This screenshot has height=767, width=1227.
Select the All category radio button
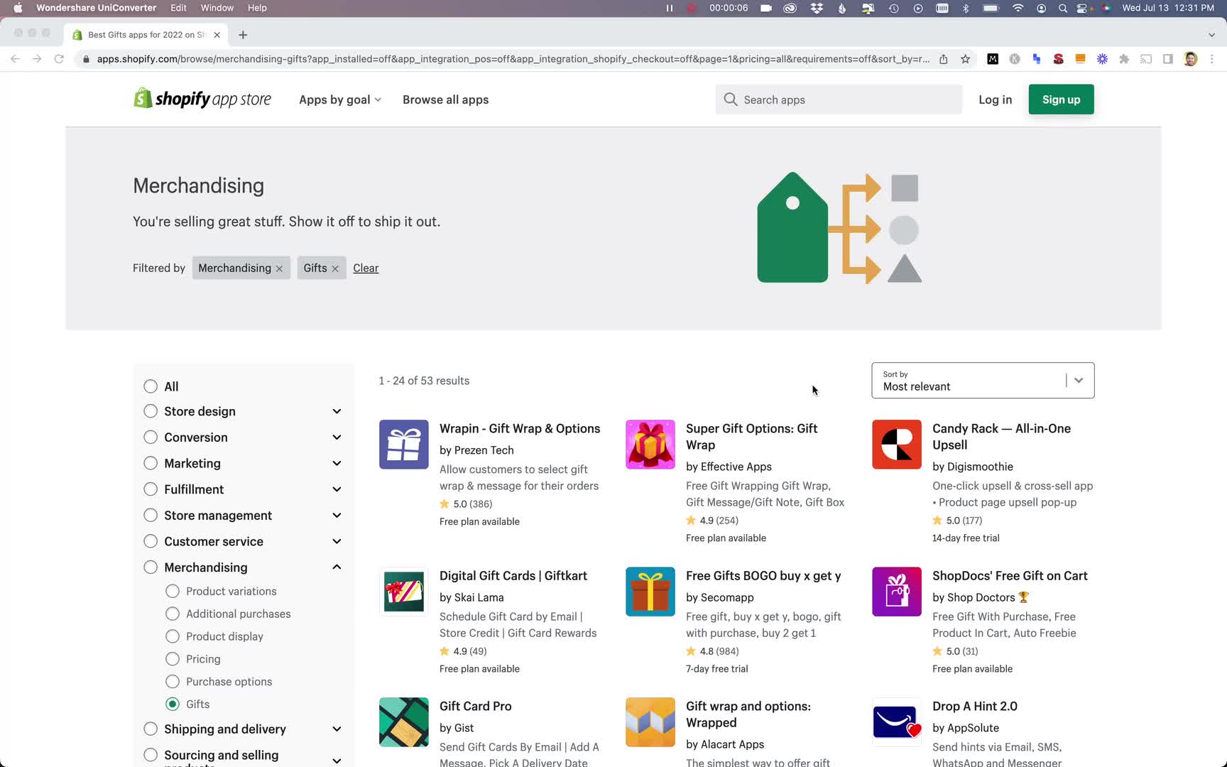point(151,386)
